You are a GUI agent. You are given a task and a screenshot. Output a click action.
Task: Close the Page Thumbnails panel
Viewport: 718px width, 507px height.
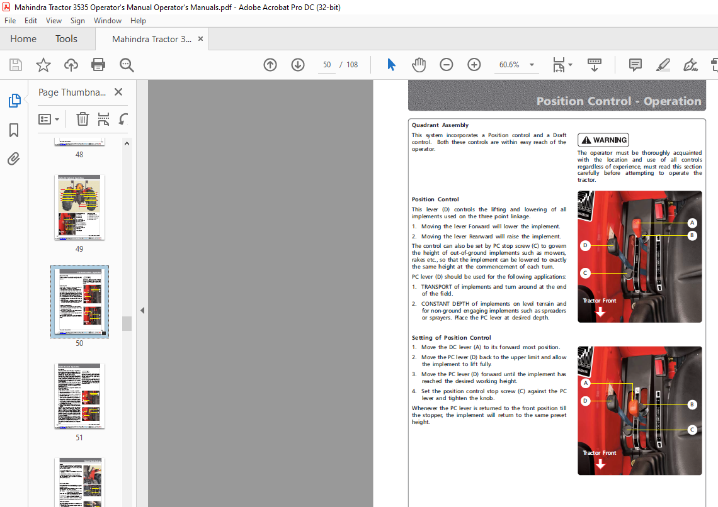[118, 92]
